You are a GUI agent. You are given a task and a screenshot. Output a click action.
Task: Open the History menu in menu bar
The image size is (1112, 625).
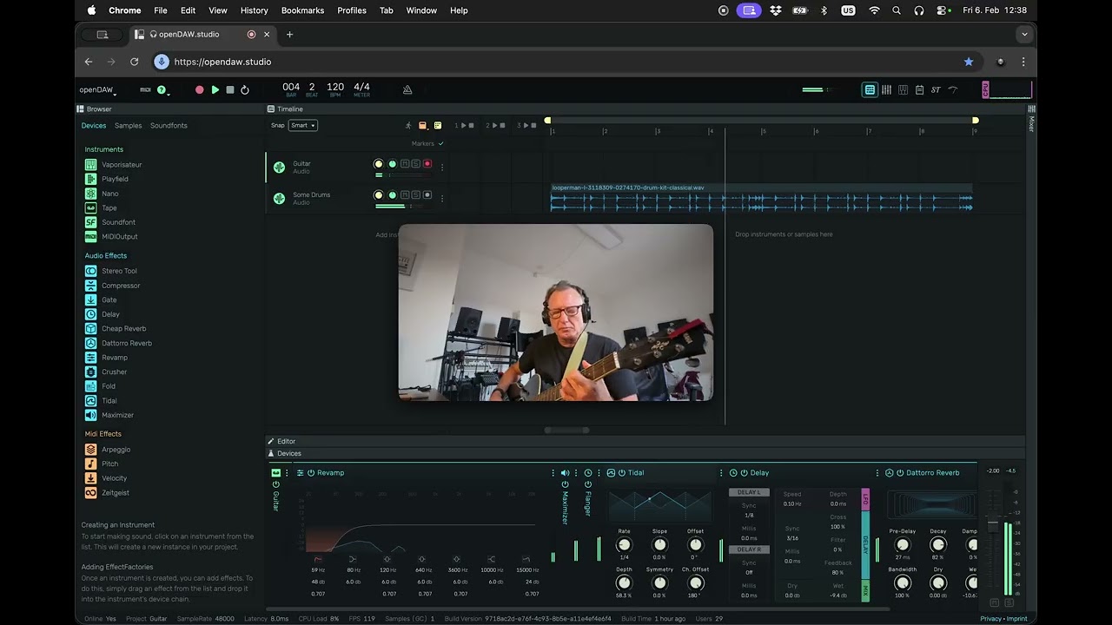[x=254, y=10]
